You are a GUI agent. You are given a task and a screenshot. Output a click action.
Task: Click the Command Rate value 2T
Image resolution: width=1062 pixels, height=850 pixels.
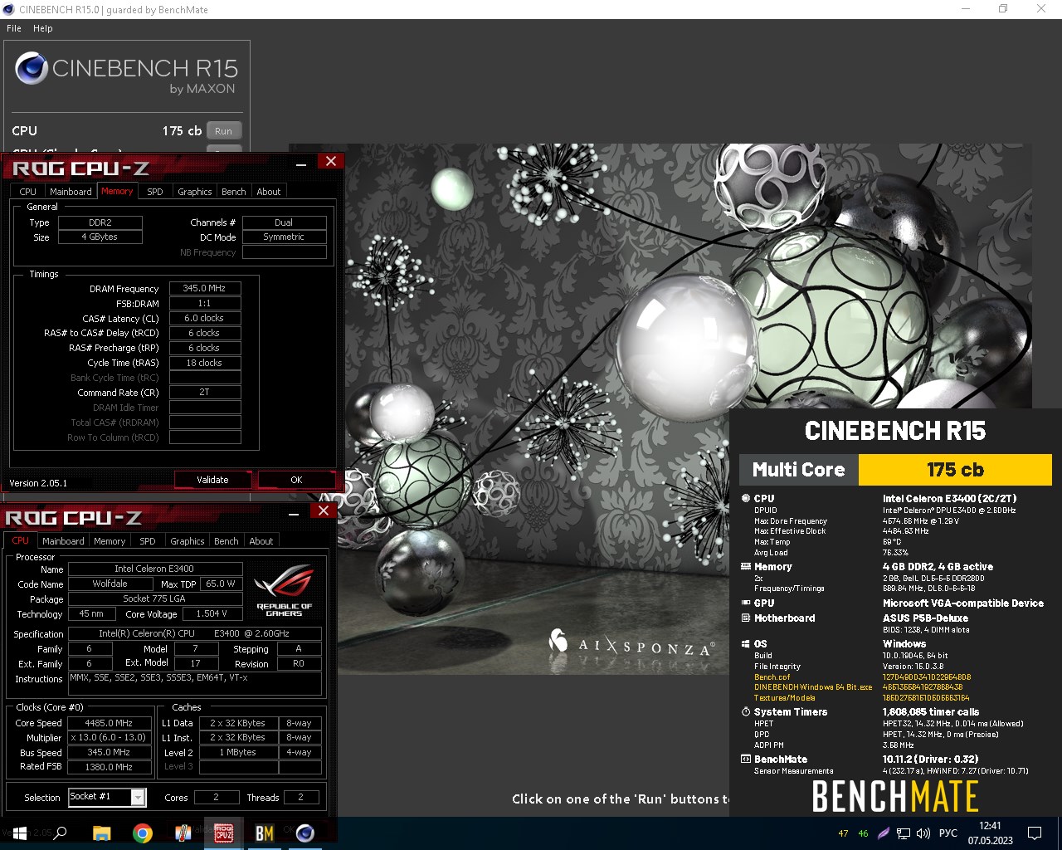click(x=205, y=393)
